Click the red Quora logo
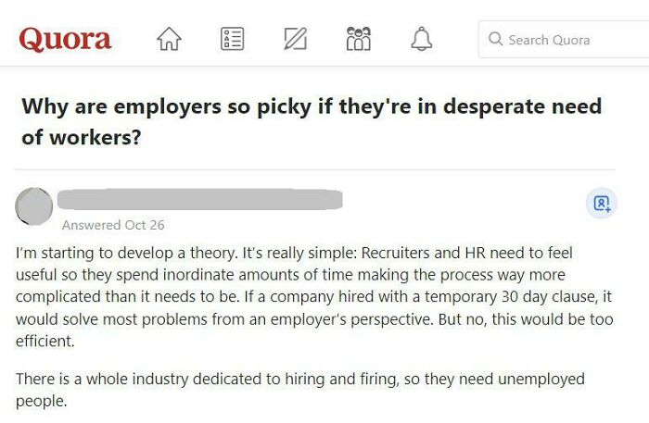Screen dimensions: 649x423 tap(65, 39)
